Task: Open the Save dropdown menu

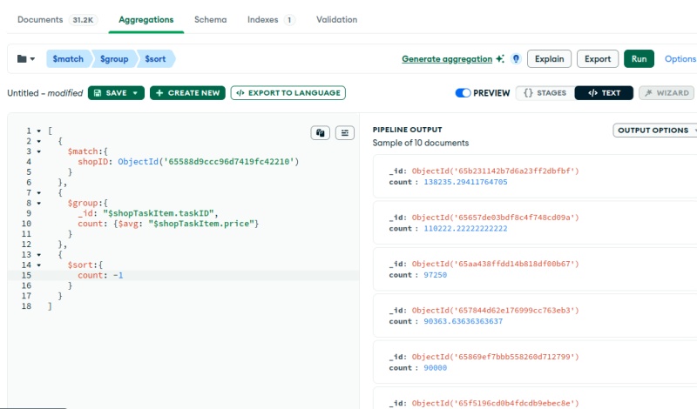Action: click(x=135, y=93)
